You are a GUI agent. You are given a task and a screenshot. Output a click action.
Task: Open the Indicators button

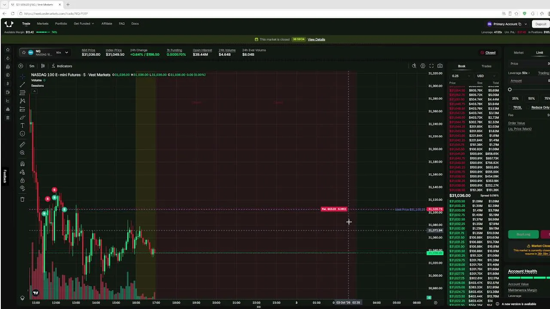pyautogui.click(x=62, y=66)
